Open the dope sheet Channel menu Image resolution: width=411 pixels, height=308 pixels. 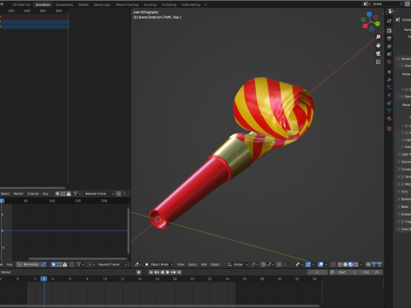[x=33, y=193]
